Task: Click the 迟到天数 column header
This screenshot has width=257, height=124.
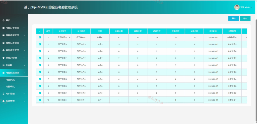Action: point(157,31)
